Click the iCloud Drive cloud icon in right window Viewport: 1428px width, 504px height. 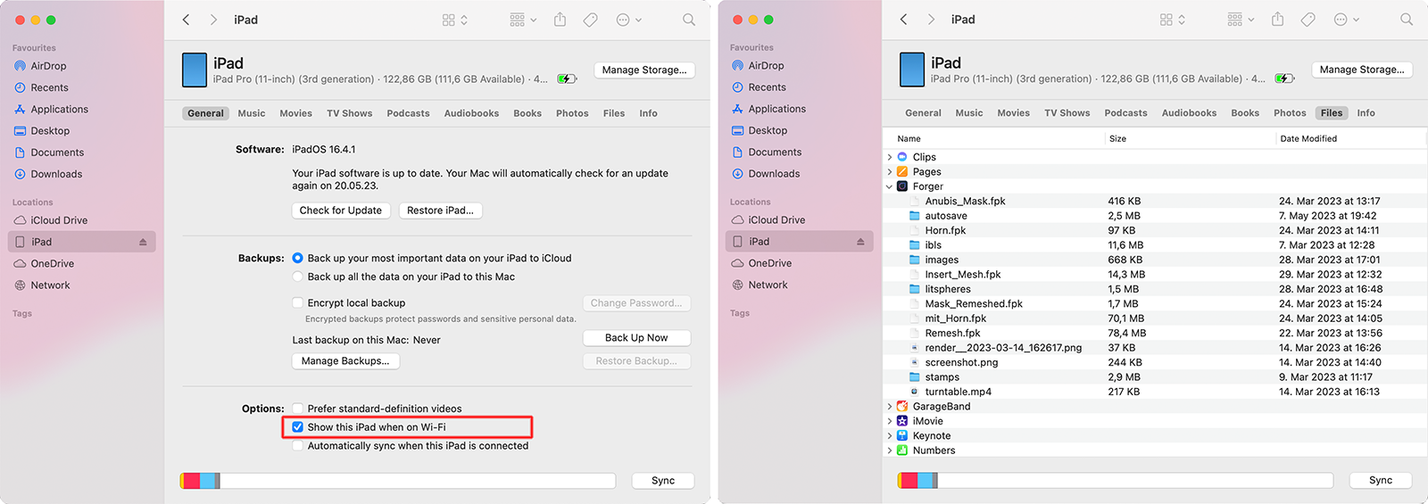pyautogui.click(x=737, y=219)
